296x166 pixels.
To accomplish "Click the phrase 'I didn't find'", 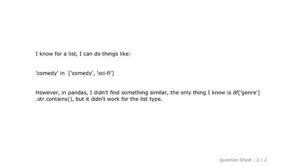I will tap(105, 93).
